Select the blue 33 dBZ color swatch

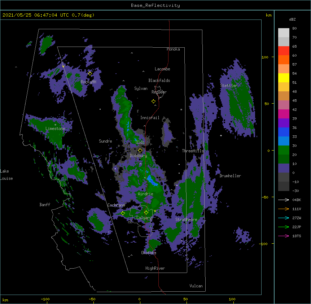coord(284,132)
